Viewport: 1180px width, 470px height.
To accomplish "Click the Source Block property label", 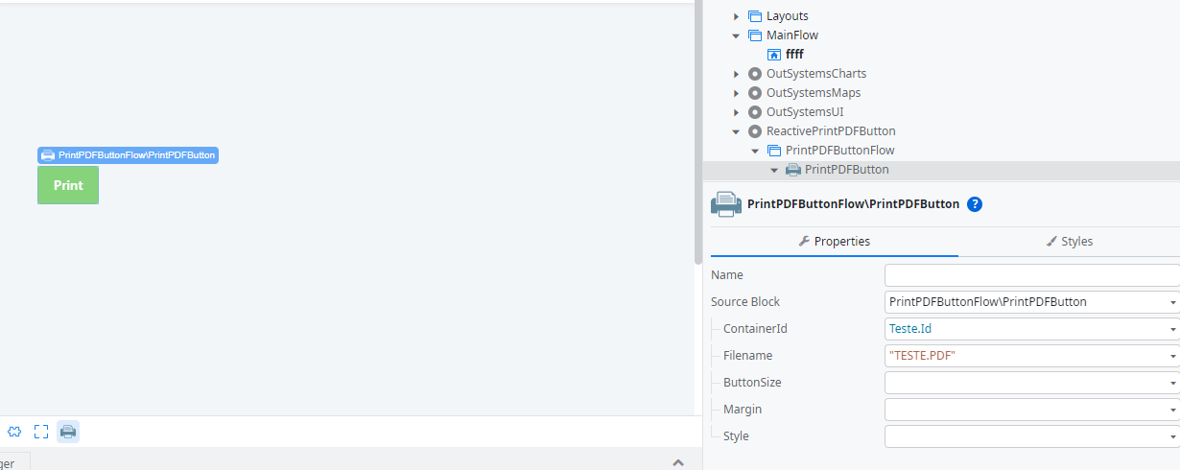I will (x=745, y=302).
